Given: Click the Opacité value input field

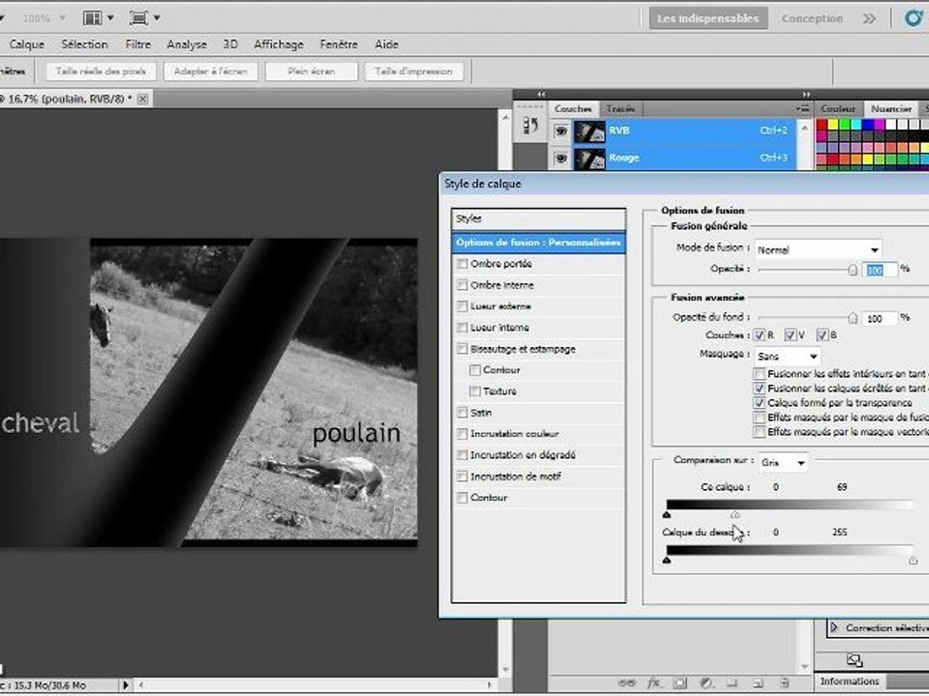Looking at the screenshot, I should coord(880,270).
